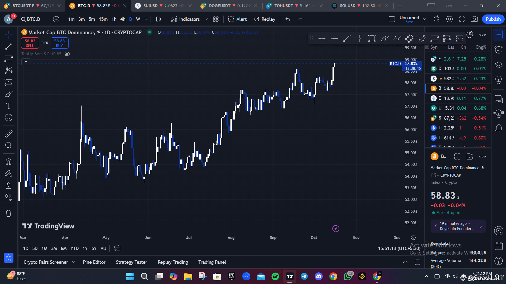This screenshot has height=284, width=506.
Task: Open the BTC.D symbol search
Action: (x=31, y=19)
